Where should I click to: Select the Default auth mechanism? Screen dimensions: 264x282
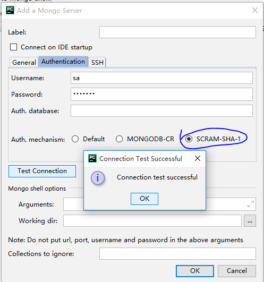75,139
